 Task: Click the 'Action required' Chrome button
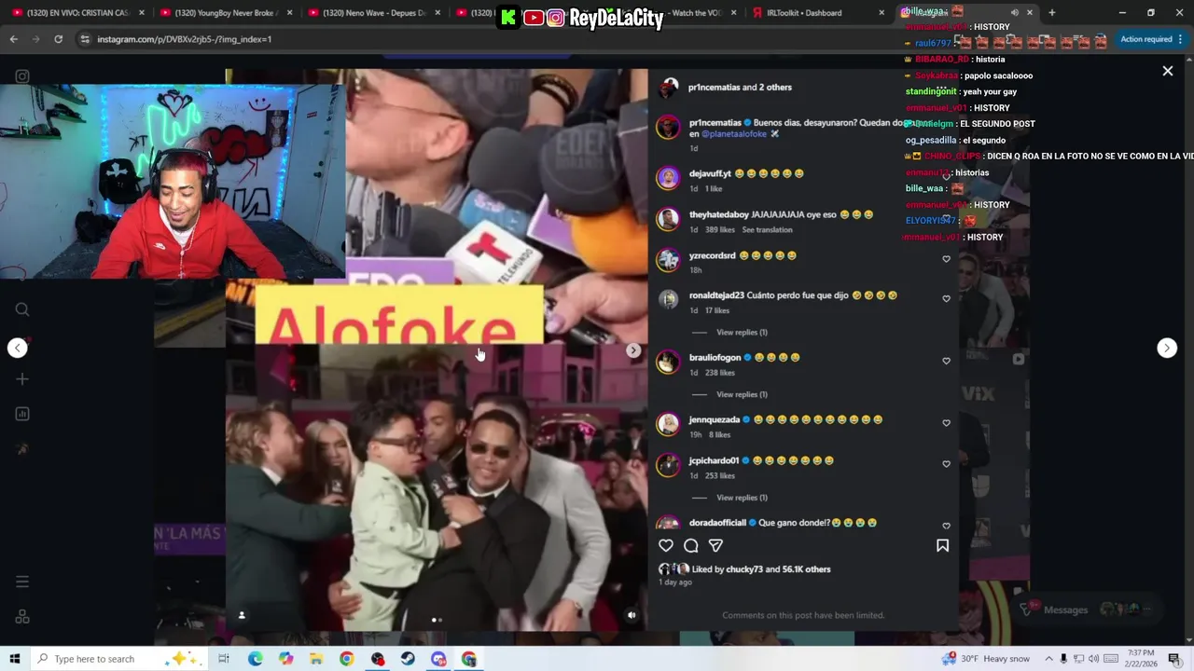point(1145,39)
